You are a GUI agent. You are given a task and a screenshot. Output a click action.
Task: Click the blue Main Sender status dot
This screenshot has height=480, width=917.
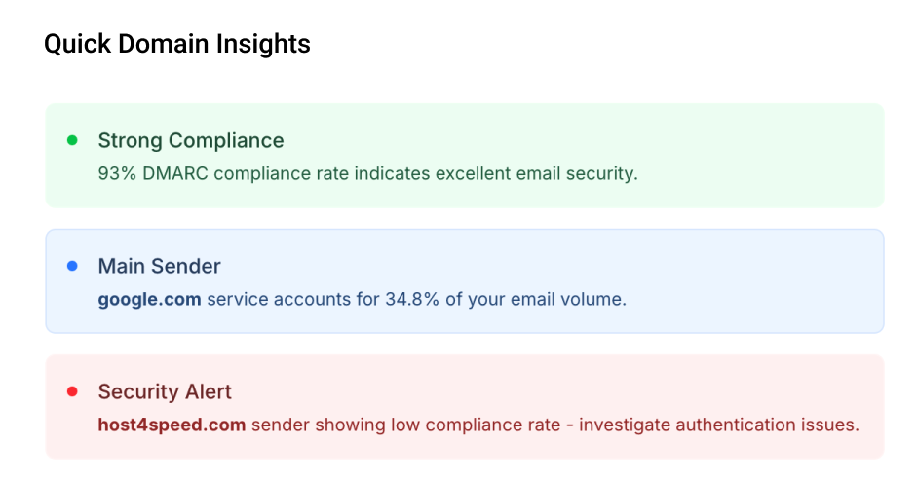click(x=72, y=266)
